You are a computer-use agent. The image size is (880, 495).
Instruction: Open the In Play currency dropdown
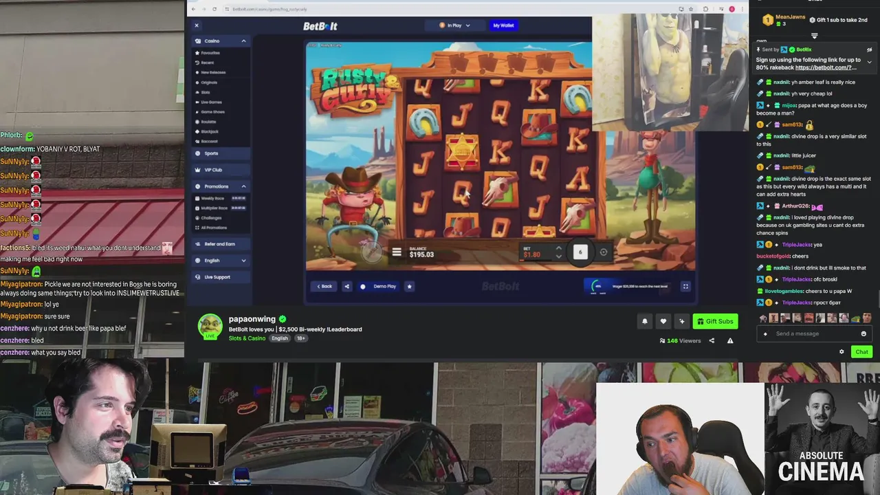coord(454,25)
